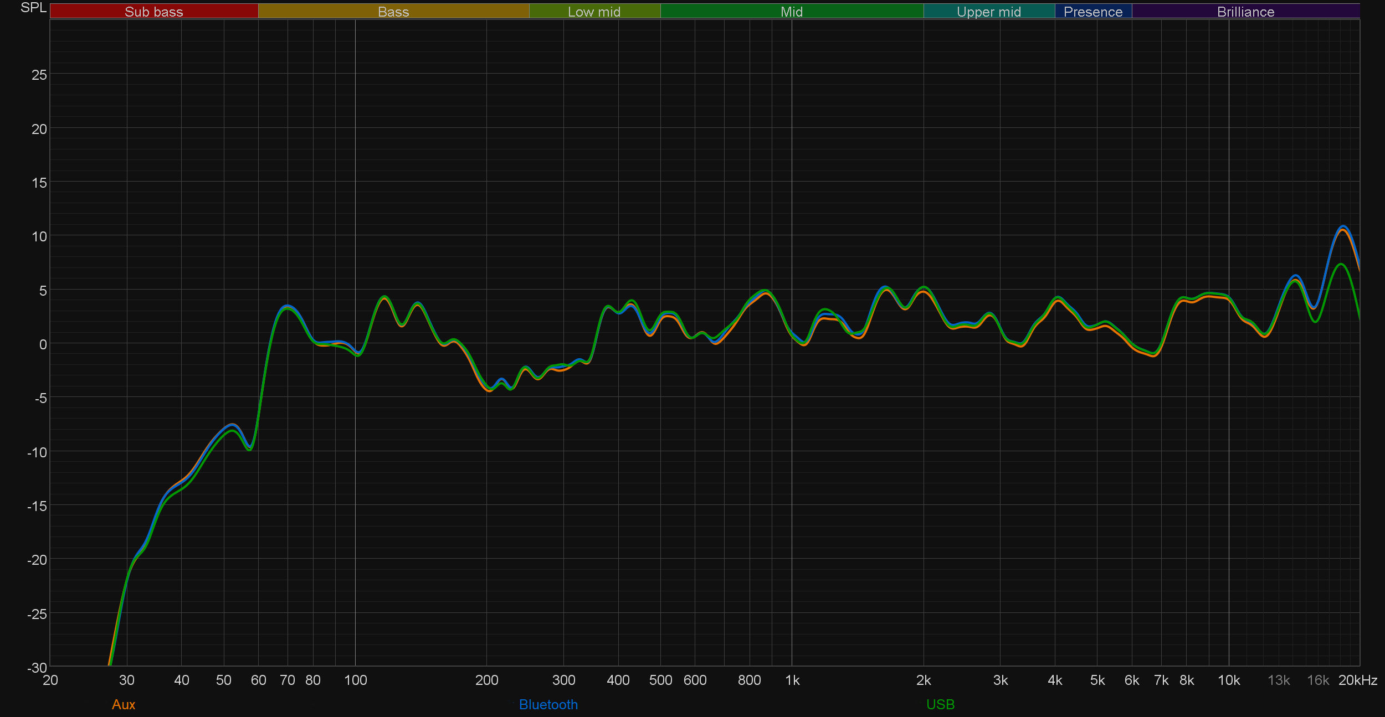Click the Low mid band header
The height and width of the screenshot is (717, 1385).
pos(594,12)
